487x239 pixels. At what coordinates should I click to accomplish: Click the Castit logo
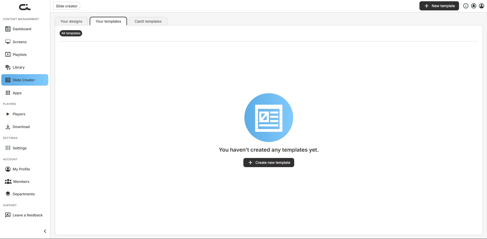pyautogui.click(x=25, y=7)
